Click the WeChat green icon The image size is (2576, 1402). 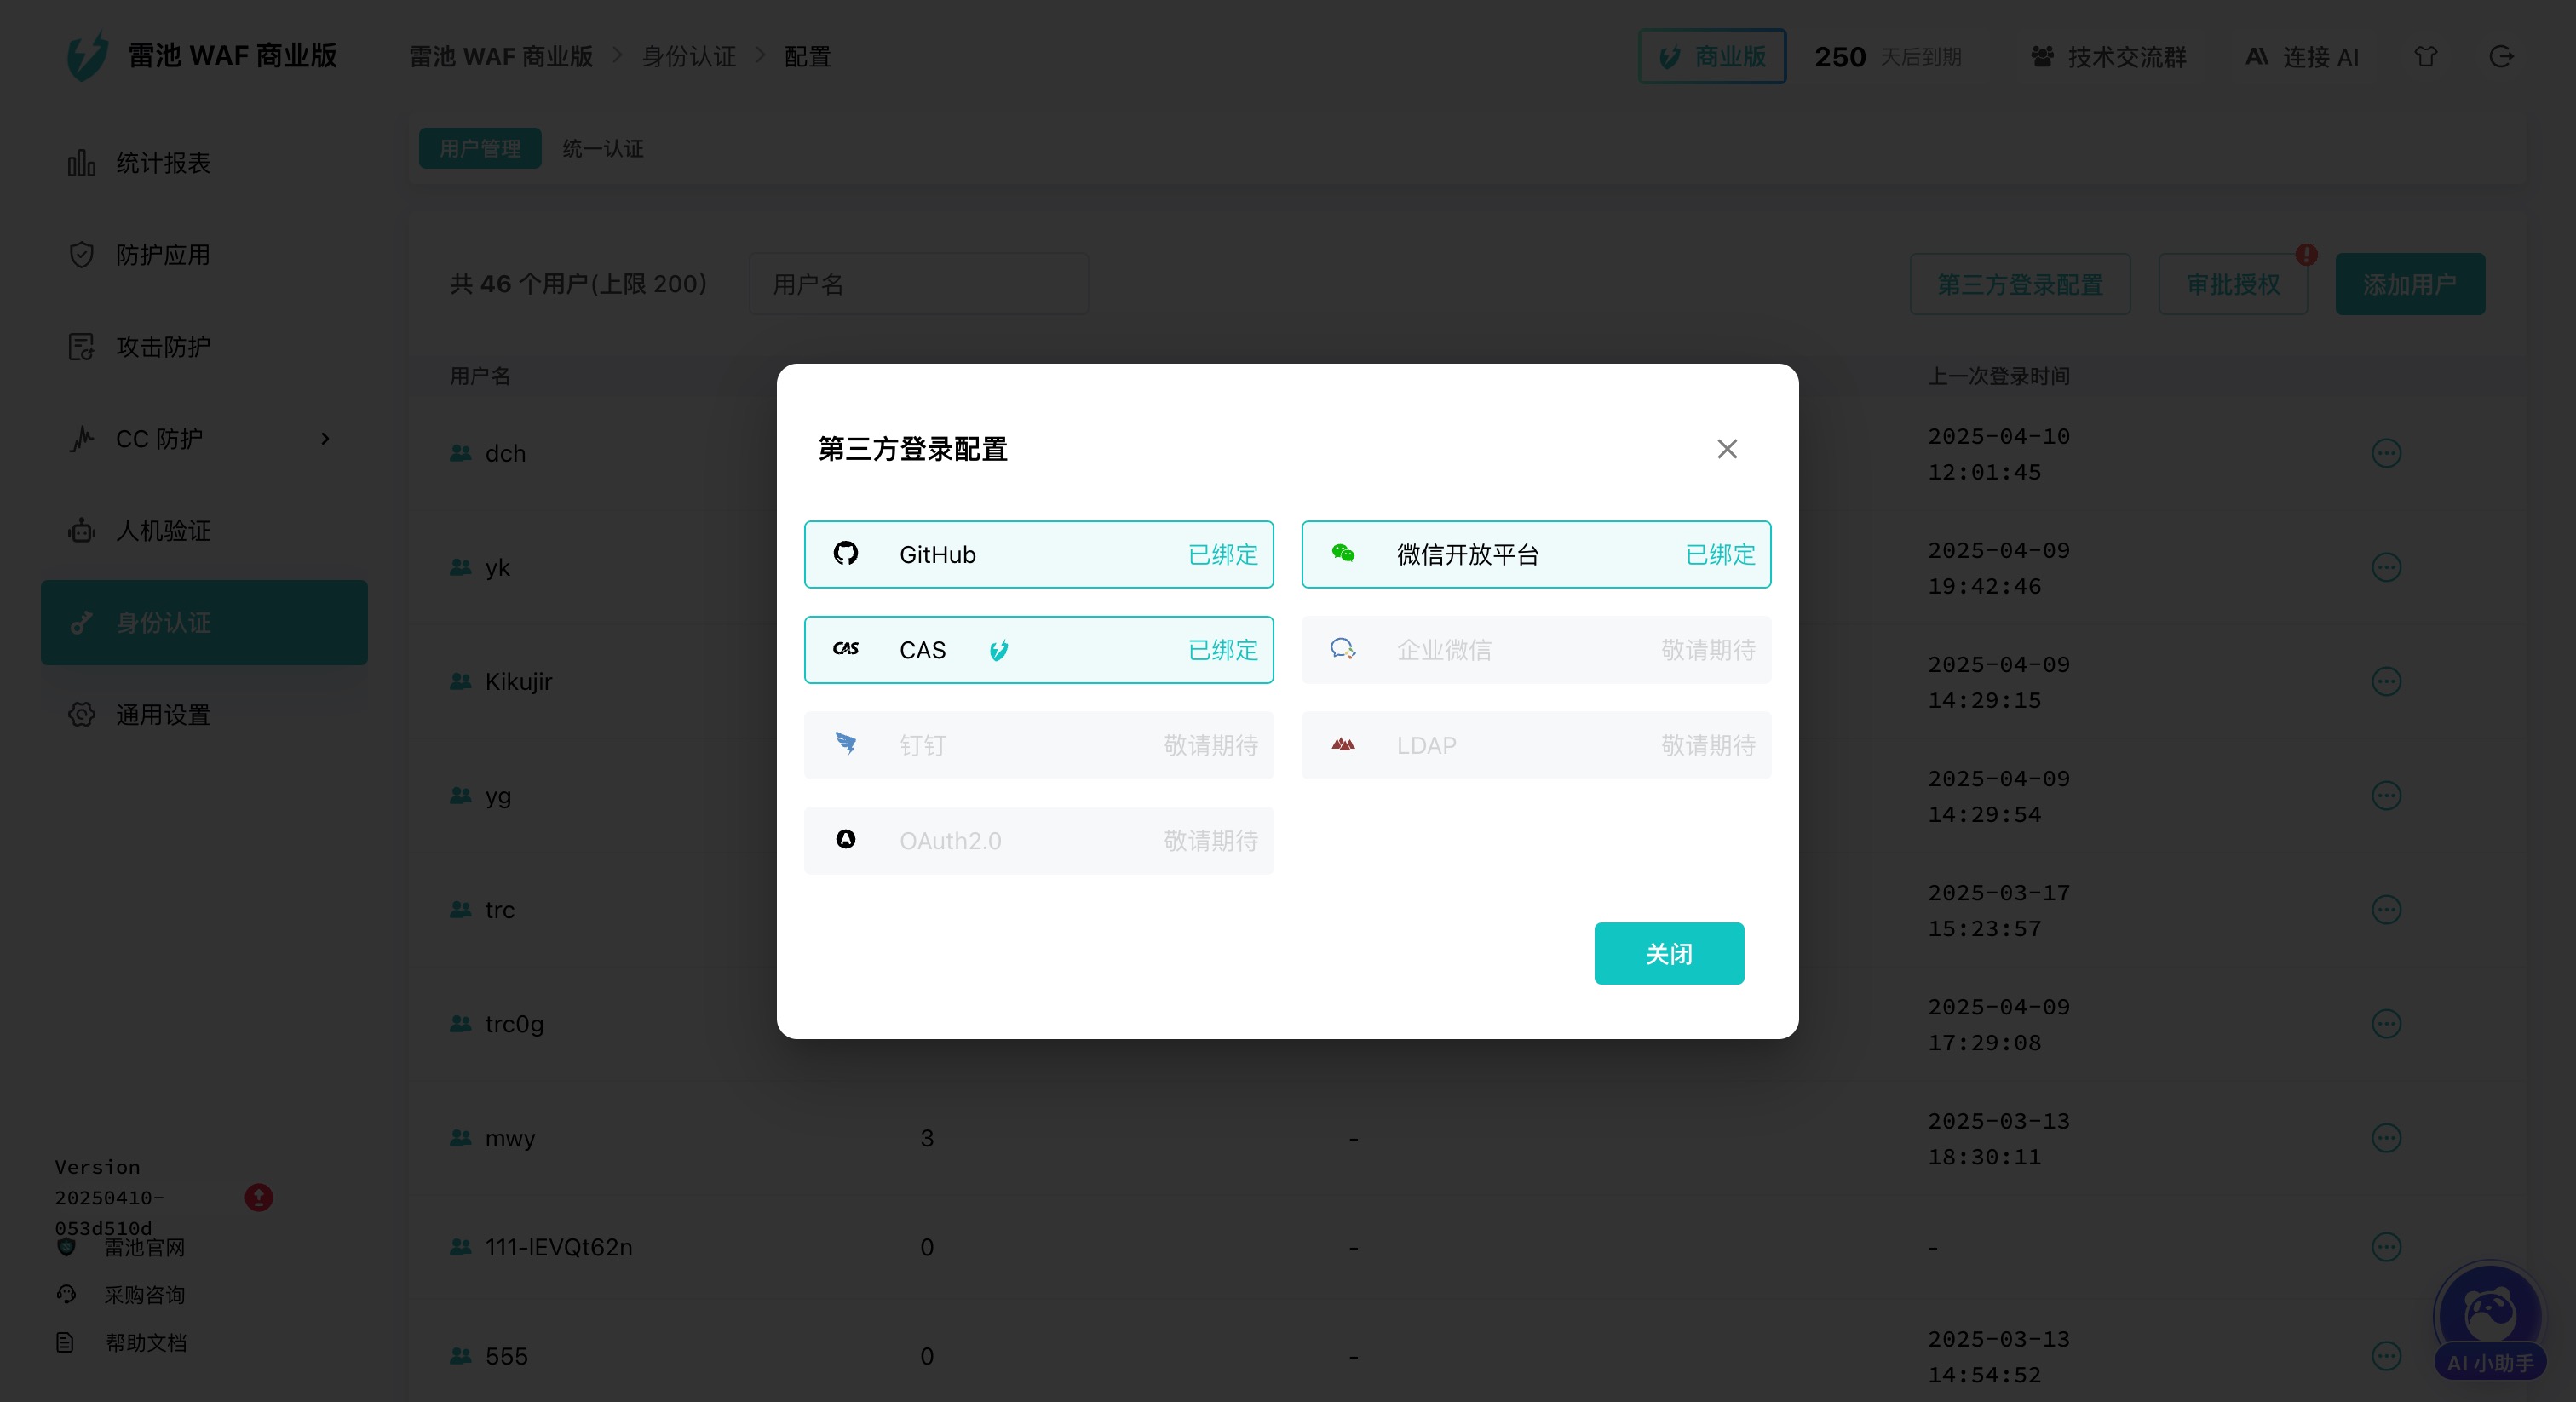(1343, 553)
